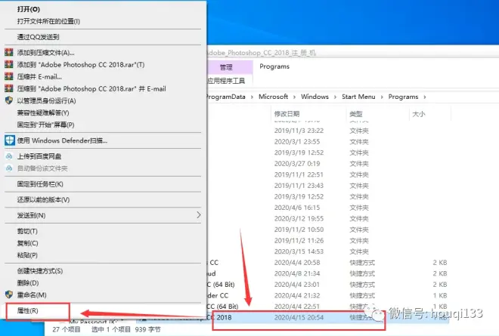Click the 27 个项目 status bar text

(67, 329)
